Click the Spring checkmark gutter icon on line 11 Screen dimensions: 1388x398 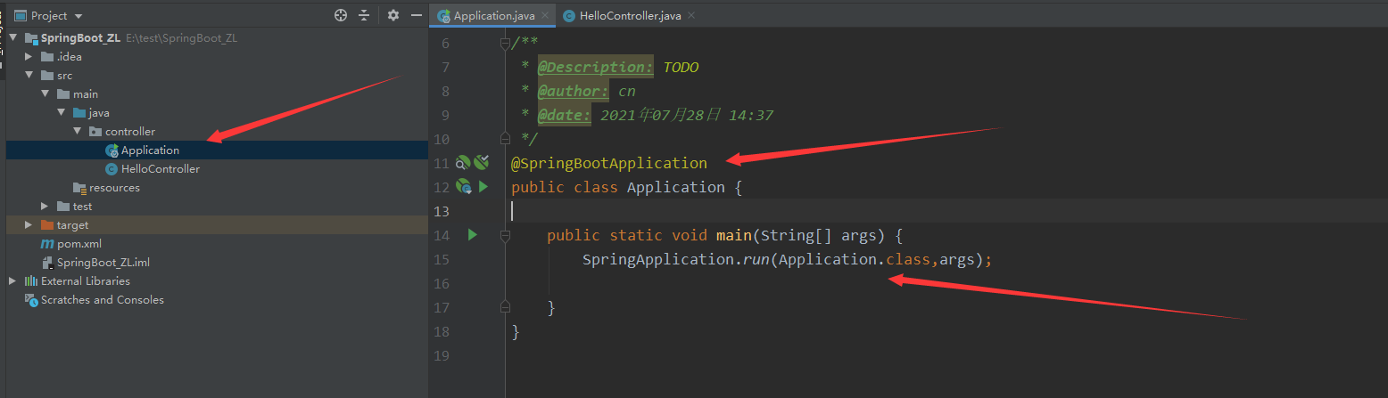click(482, 163)
